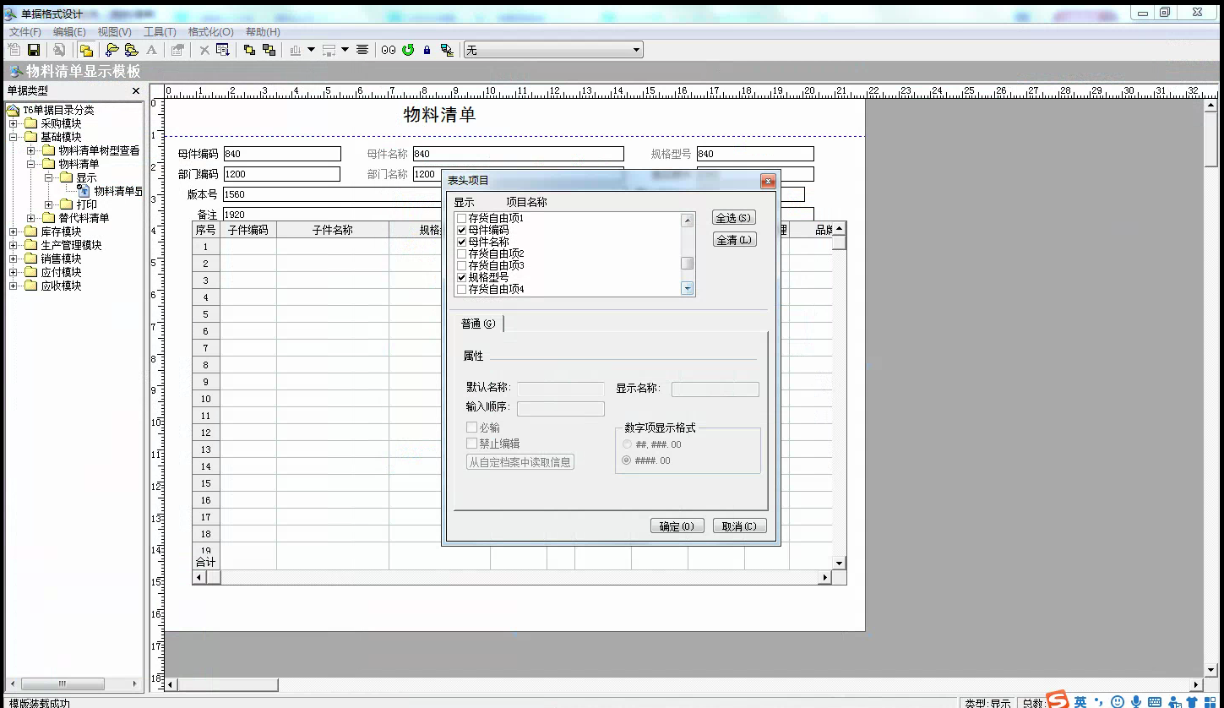Click the Sogou microphone voice input icon
The height and width of the screenshot is (708, 1224).
point(1137,701)
